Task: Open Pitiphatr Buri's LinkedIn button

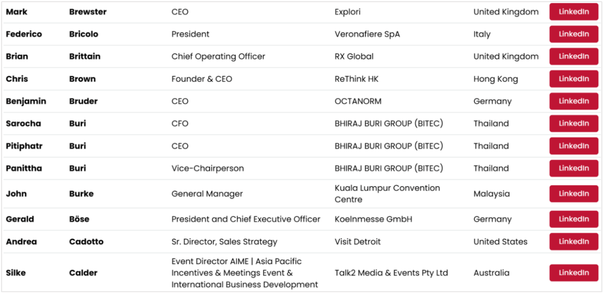Action: pyautogui.click(x=574, y=146)
